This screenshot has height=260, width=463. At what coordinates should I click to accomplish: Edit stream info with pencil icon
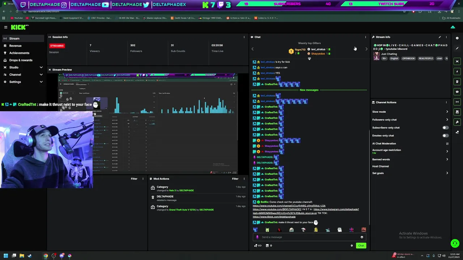[440, 37]
